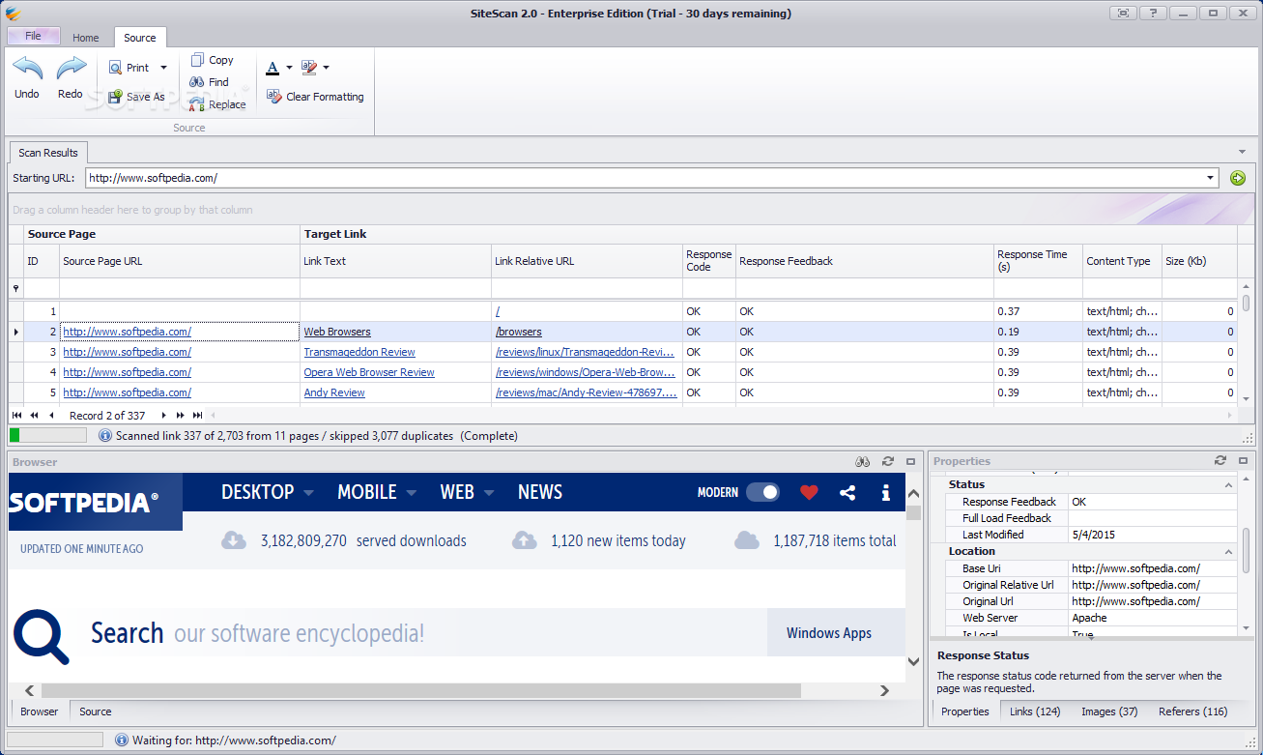This screenshot has width=1263, height=755.
Task: Open the Print dropdown arrow
Action: coord(163,68)
